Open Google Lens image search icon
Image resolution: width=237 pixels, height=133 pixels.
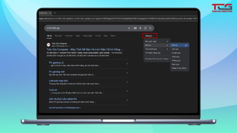coord(145,28)
